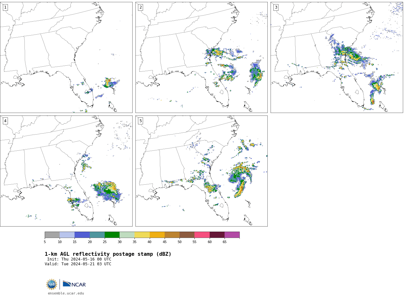Click the NSF logo icon
The width and height of the screenshot is (406, 297).
point(52,284)
